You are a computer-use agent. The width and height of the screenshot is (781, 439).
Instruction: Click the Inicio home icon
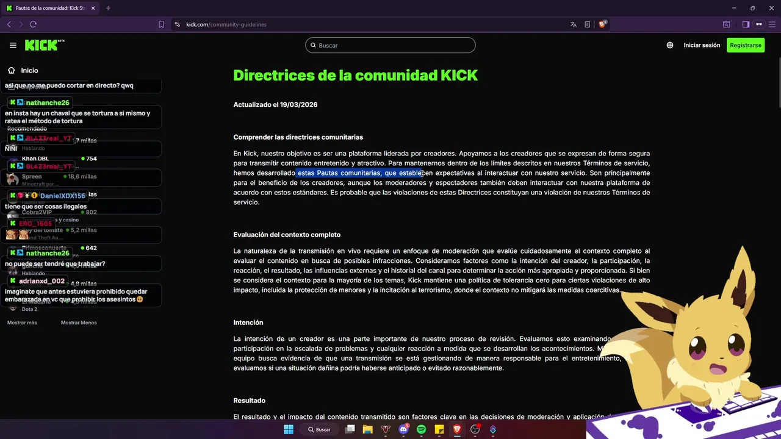(x=11, y=70)
